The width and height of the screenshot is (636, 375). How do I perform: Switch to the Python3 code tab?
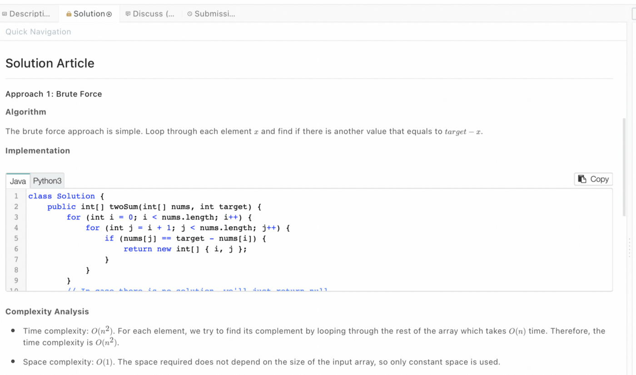[x=47, y=180]
